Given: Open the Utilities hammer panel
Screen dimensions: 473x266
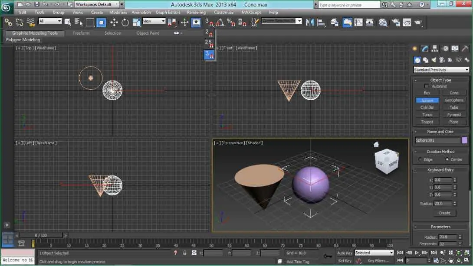Looking at the screenshot, I should [465, 49].
